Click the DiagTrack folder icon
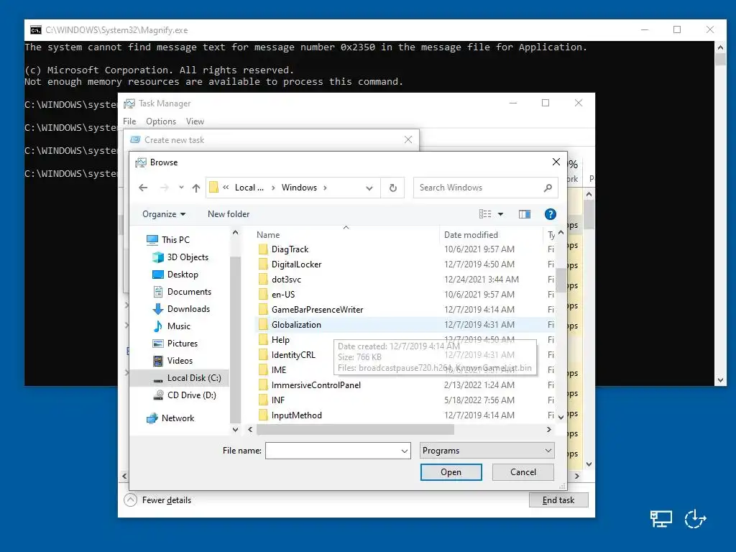The height and width of the screenshot is (552, 736). pyautogui.click(x=263, y=249)
